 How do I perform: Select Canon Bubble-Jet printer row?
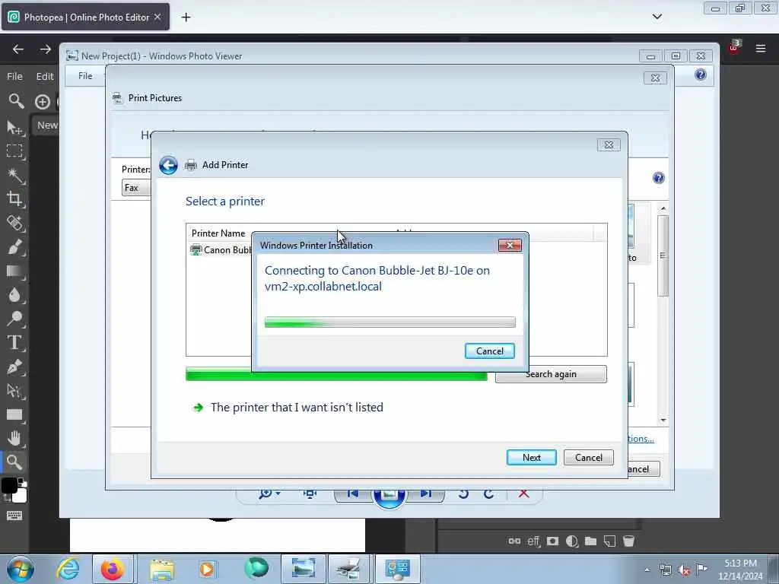221,249
